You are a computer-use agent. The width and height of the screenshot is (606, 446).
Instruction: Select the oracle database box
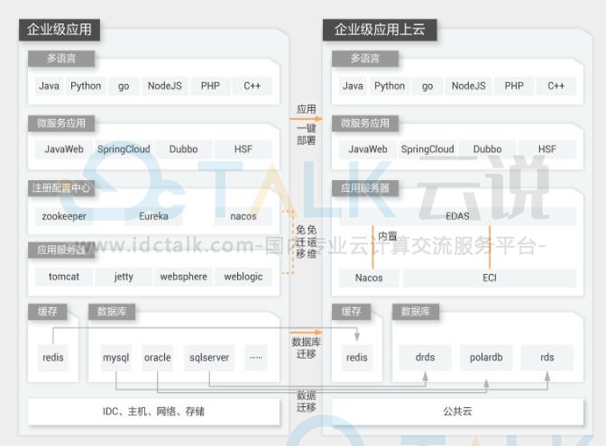pyautogui.click(x=157, y=358)
